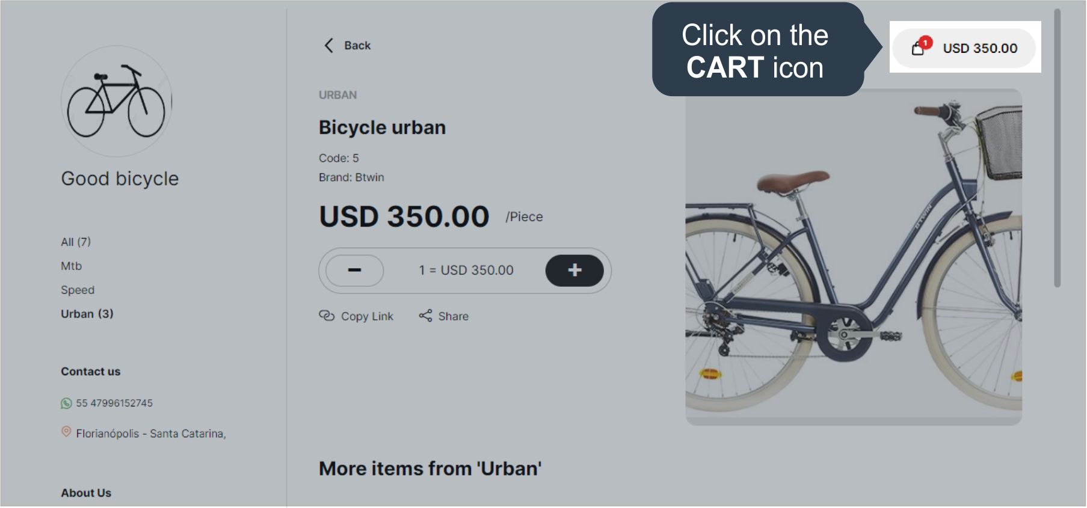Open WhatsApp contact icon
Image resolution: width=1087 pixels, height=508 pixels.
click(x=66, y=403)
